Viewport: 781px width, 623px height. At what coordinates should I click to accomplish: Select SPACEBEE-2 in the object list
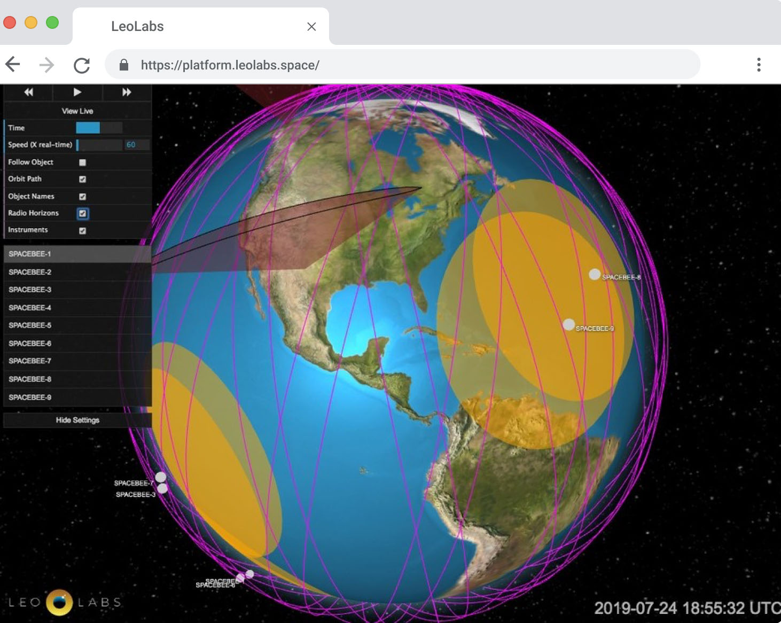(x=77, y=272)
